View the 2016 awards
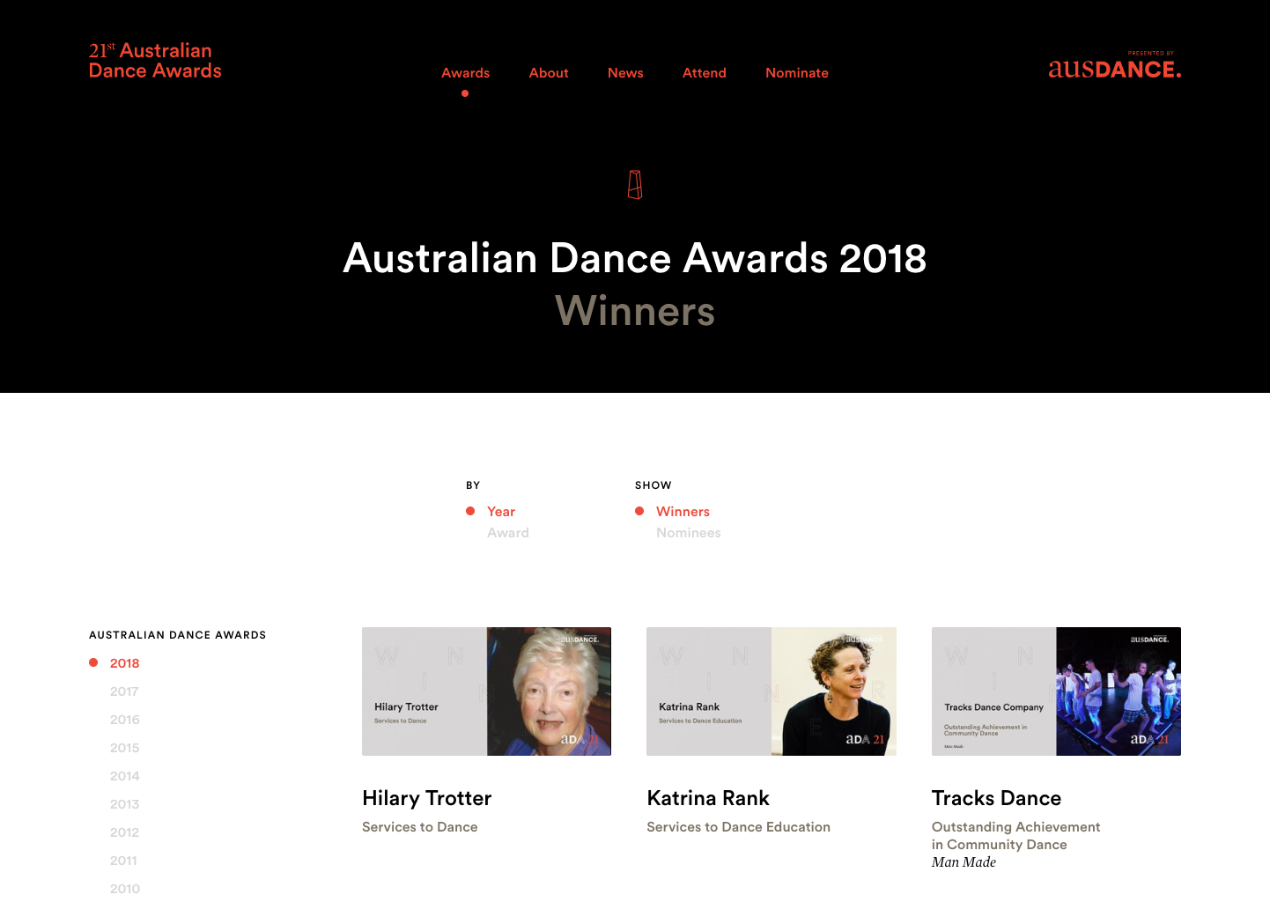 coord(125,720)
